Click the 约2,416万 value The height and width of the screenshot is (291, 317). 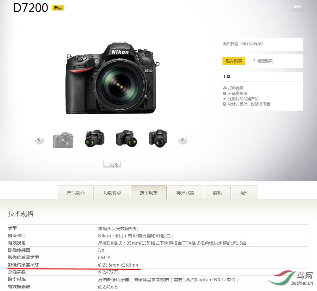(108, 287)
